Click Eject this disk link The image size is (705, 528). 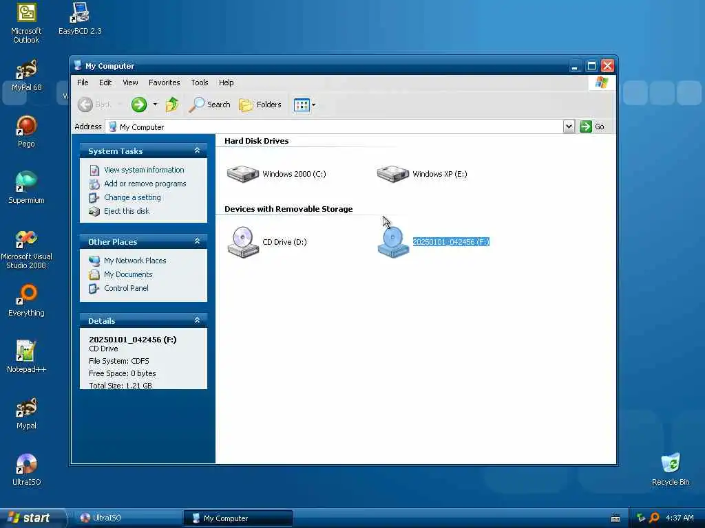tap(127, 211)
